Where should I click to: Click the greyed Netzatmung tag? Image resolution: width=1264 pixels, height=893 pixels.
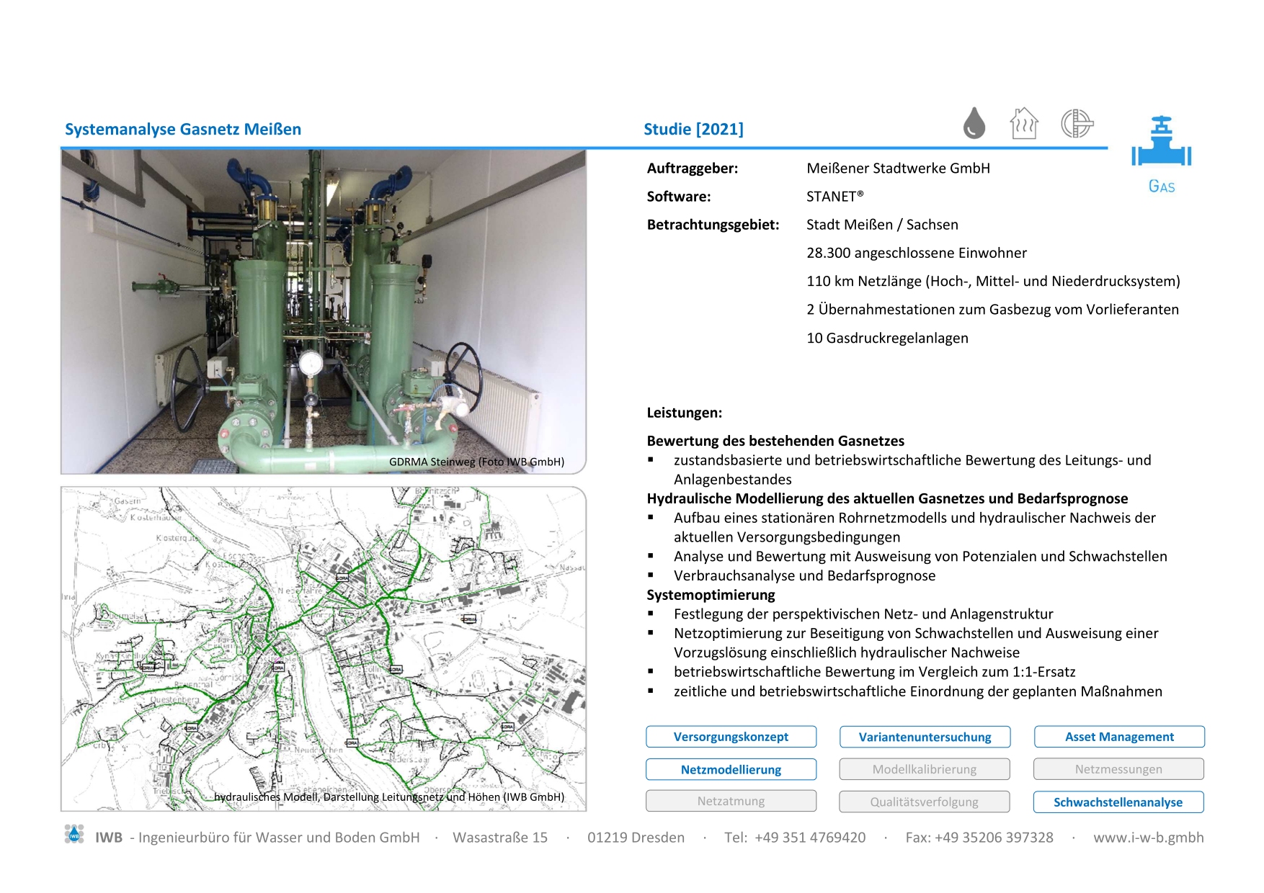coord(731,802)
